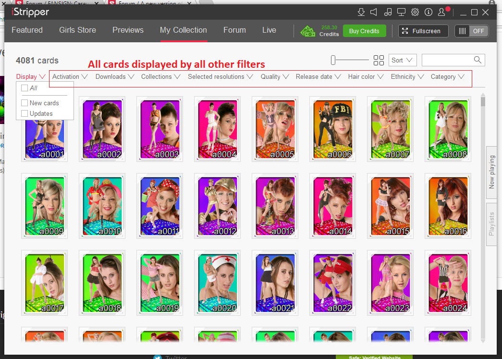Open card thumbnail a0024
The height and width of the screenshot is (359, 502).
(x=448, y=283)
